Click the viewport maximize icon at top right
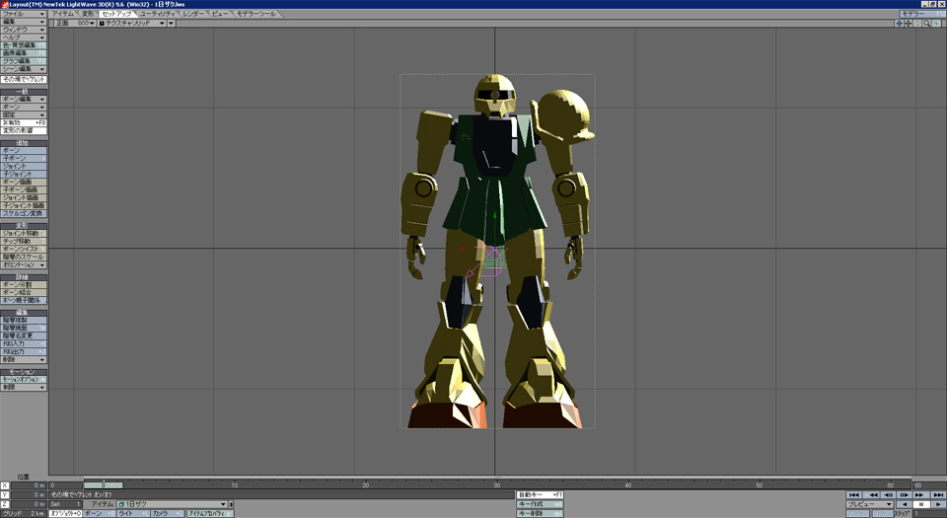 pyautogui.click(x=937, y=23)
